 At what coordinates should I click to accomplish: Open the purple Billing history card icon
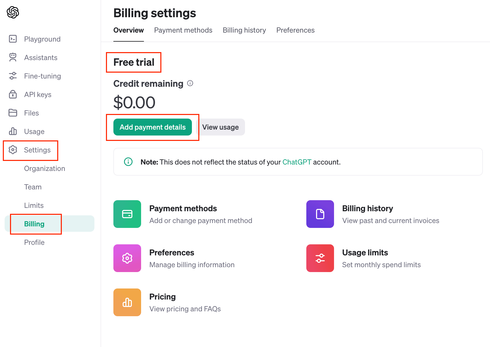pyautogui.click(x=320, y=214)
